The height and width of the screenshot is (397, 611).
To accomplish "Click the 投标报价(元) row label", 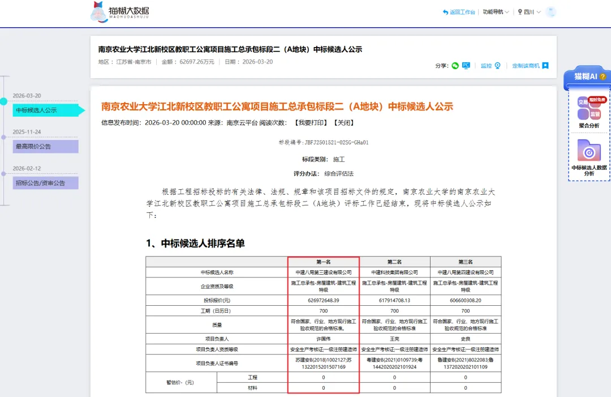I will (217, 300).
